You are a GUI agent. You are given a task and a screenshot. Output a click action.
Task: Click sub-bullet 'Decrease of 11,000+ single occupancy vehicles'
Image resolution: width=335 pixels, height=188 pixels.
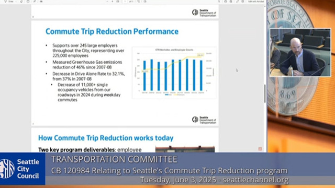coord(89,92)
